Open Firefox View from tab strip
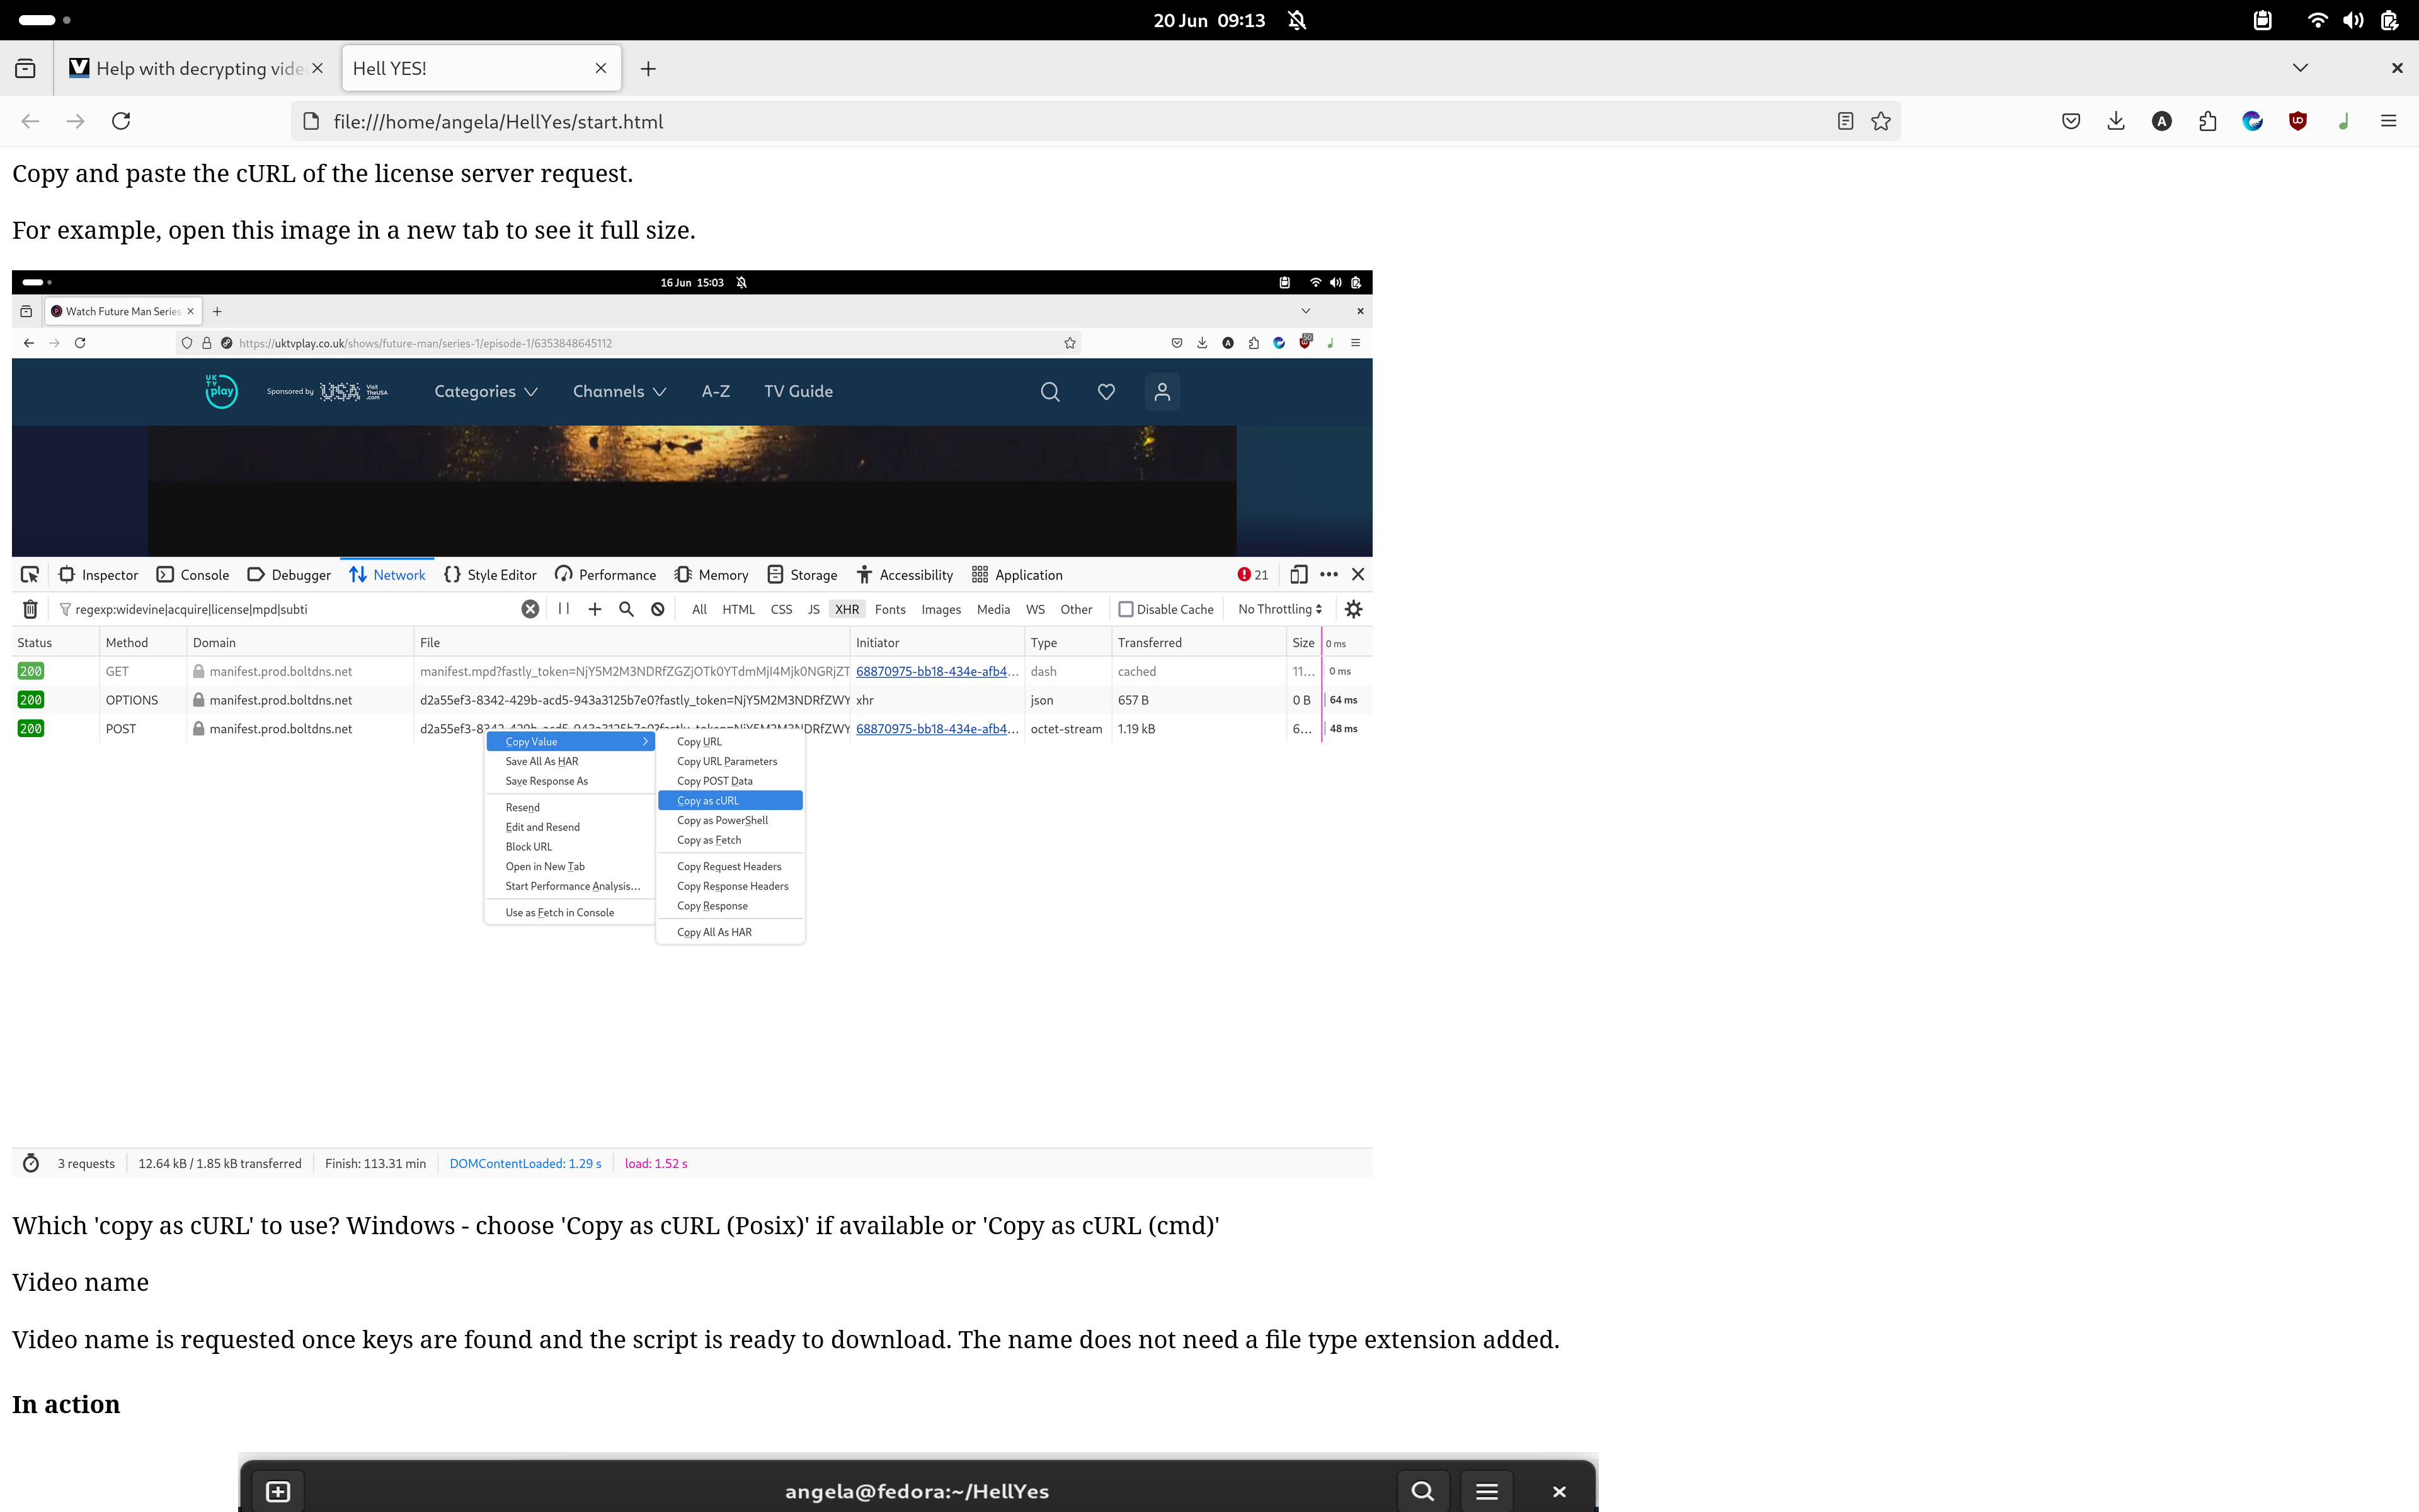2419x1512 pixels. point(25,68)
